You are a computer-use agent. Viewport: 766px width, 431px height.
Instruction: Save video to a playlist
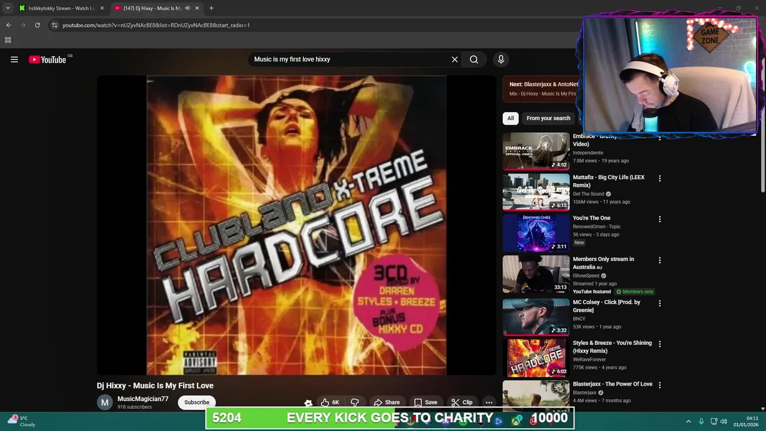[x=425, y=402]
